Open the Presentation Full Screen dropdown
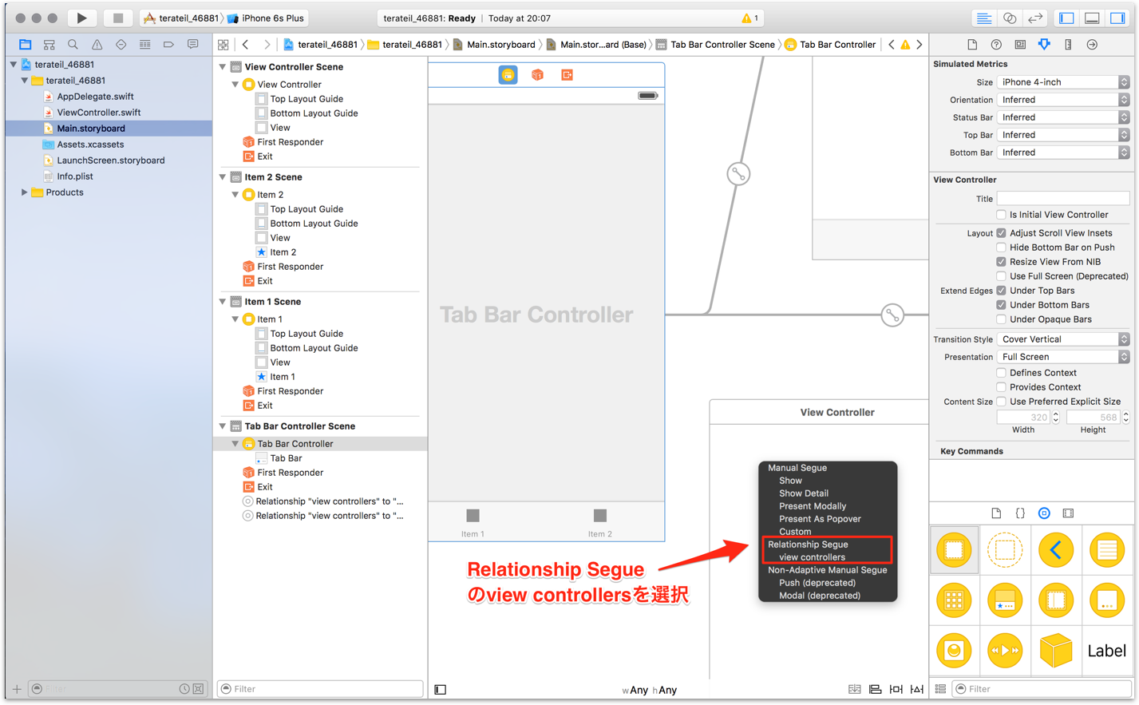1139x705 pixels. click(1063, 357)
